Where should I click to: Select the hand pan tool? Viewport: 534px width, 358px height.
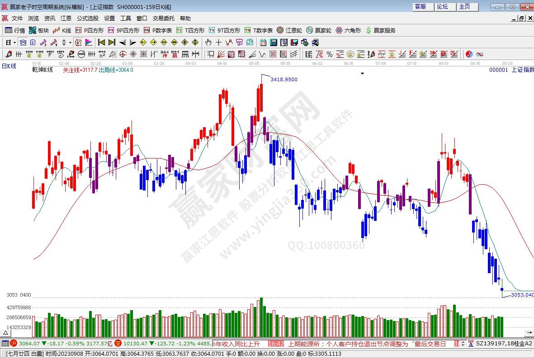click(x=208, y=42)
